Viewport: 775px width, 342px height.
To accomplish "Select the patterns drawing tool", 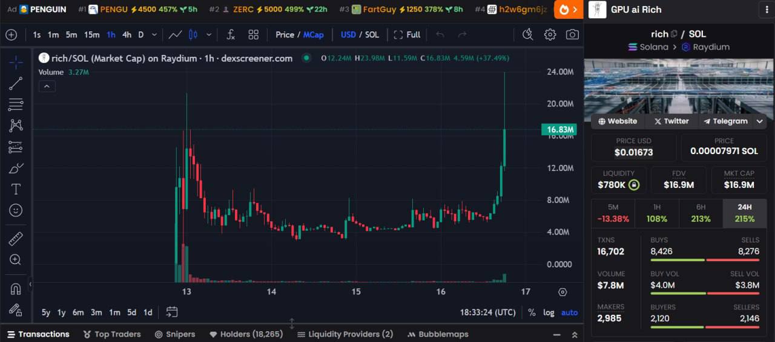I will [16, 126].
